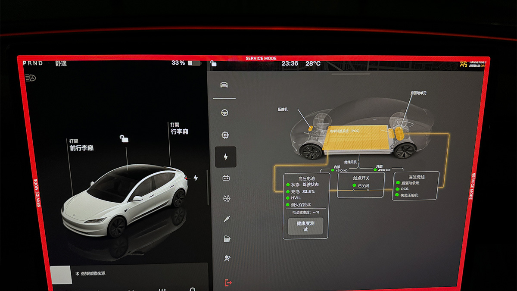Select the 触点开关 contactor panel title
517x291 pixels.
click(x=361, y=178)
